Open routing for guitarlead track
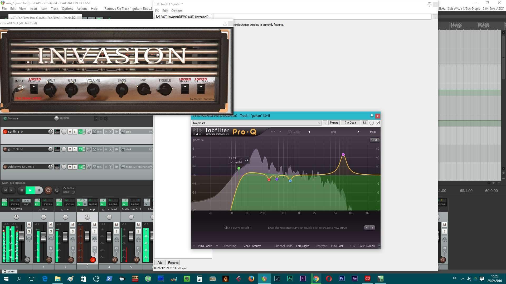 coord(57,149)
